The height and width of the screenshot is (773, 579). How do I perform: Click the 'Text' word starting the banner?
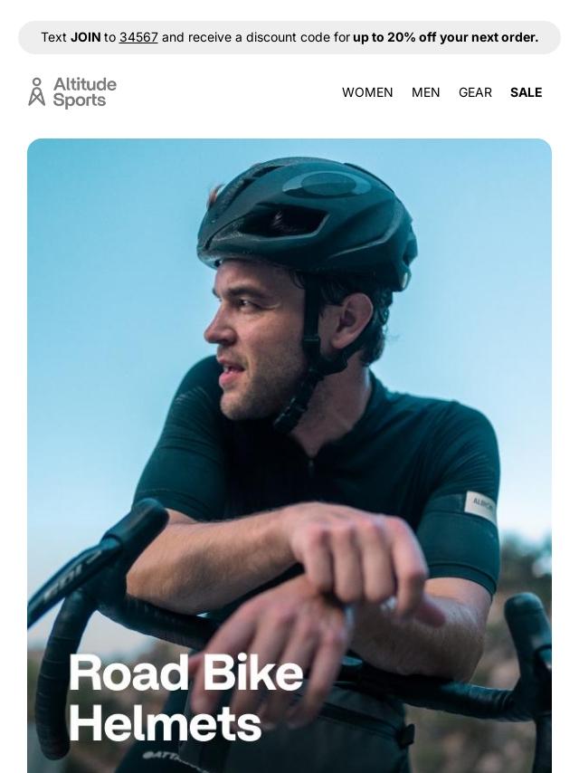click(53, 37)
